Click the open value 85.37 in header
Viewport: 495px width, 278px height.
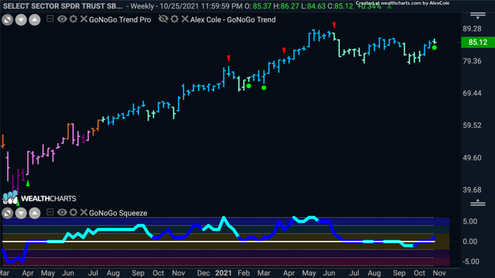pos(262,6)
